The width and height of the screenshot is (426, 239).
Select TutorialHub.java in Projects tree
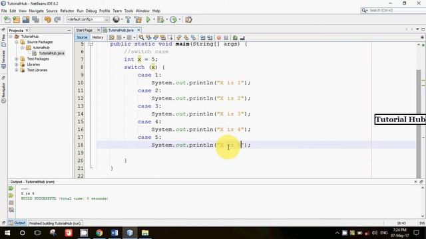click(52, 53)
